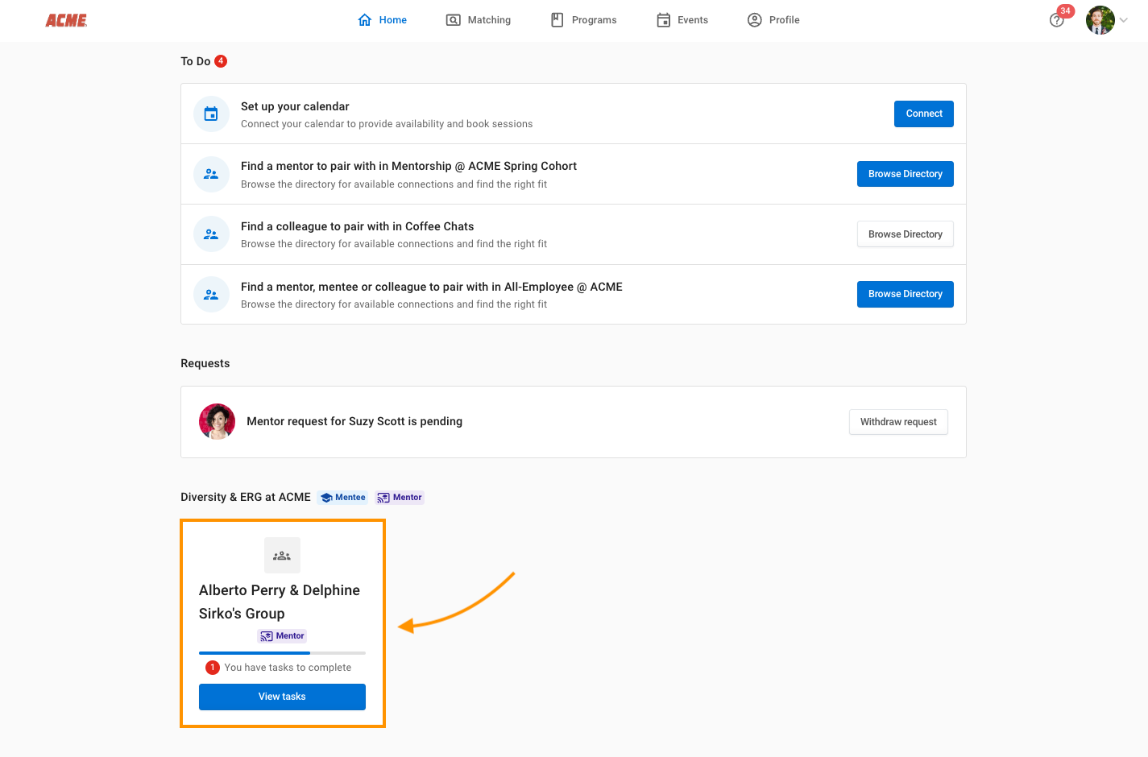1148x757 pixels.
Task: Click the user avatar photo in header
Action: (1100, 20)
